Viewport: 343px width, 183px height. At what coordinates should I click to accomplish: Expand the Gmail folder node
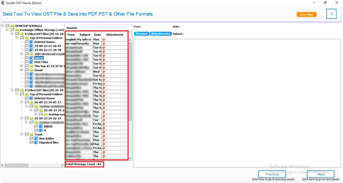point(22,70)
